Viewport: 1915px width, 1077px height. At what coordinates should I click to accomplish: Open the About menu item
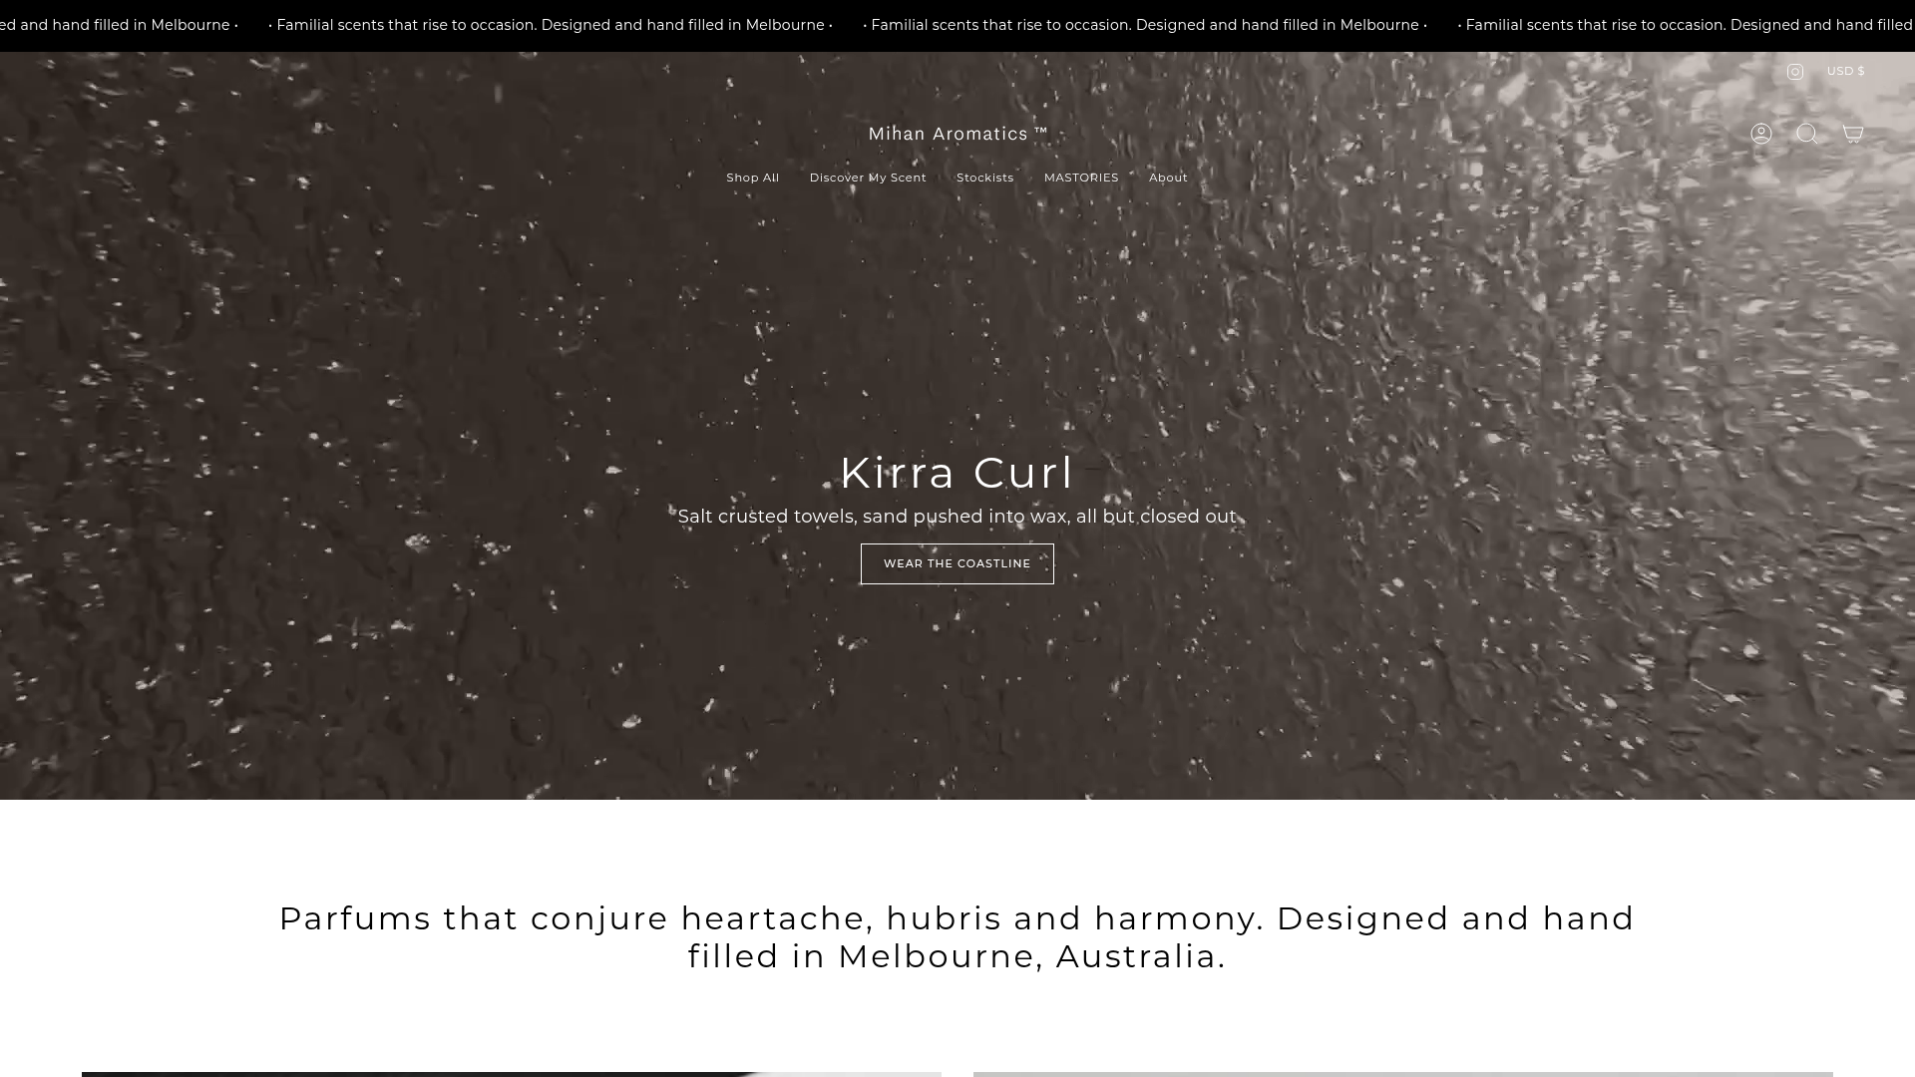(1167, 178)
